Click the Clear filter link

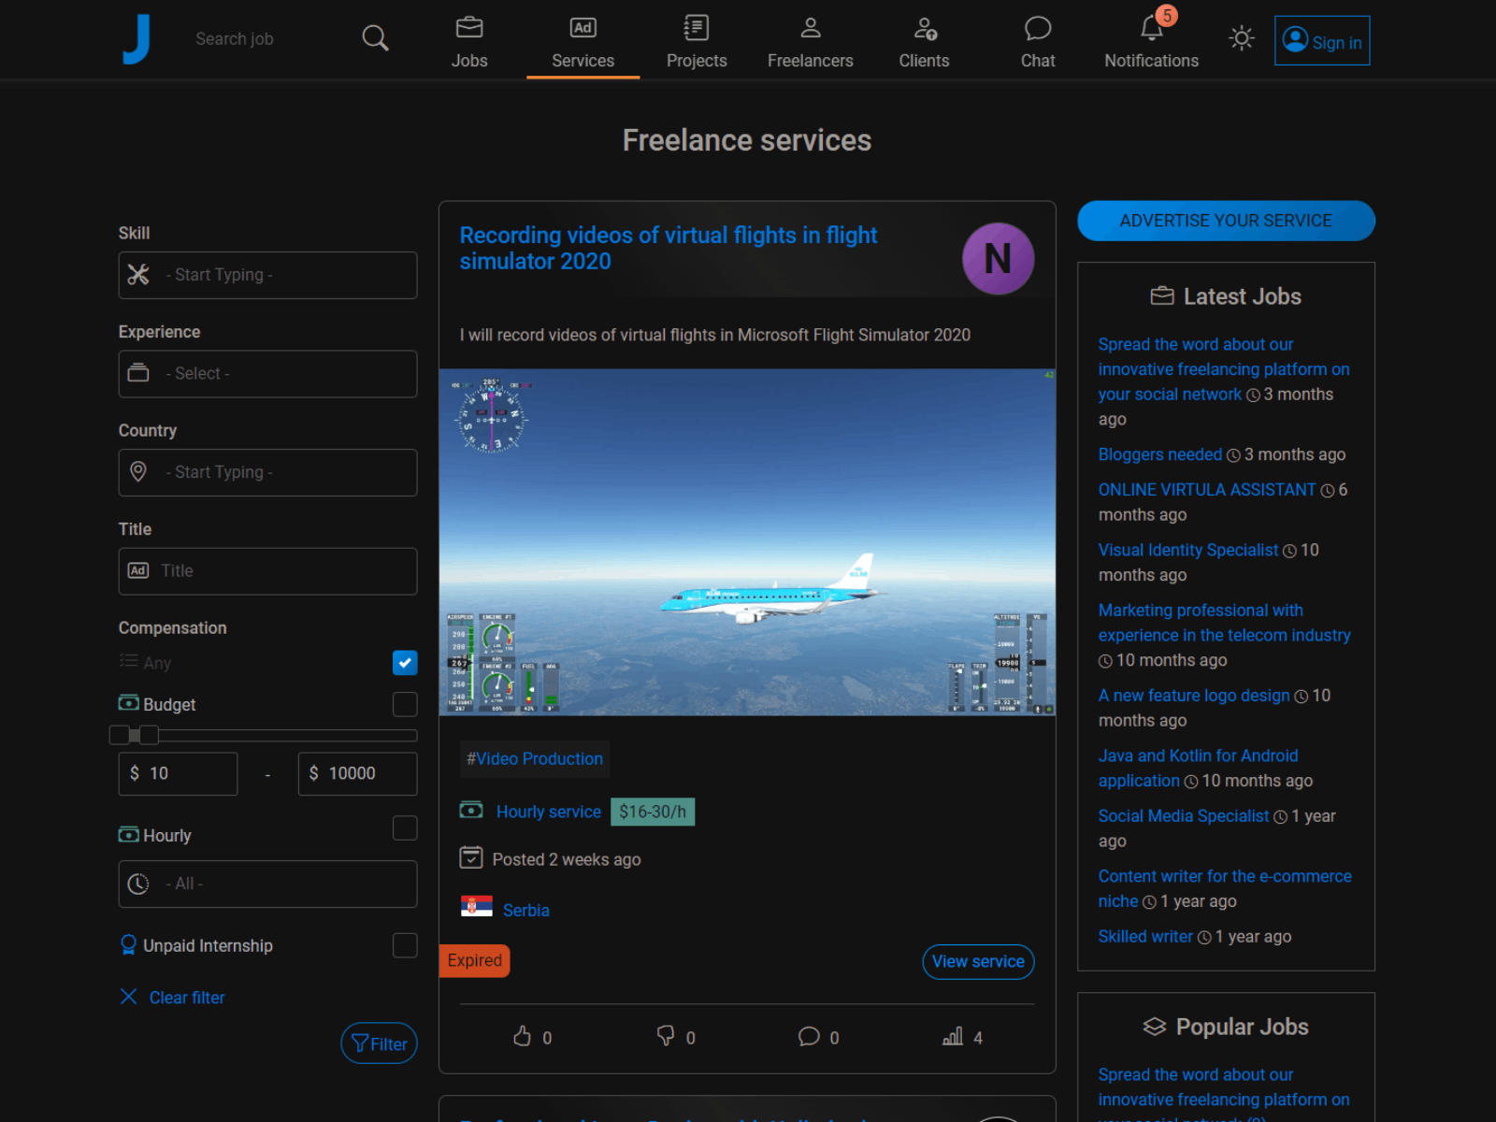tap(187, 998)
